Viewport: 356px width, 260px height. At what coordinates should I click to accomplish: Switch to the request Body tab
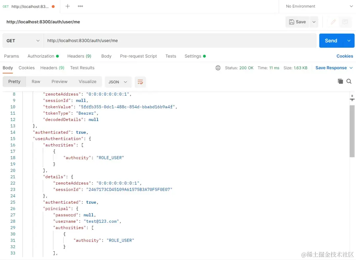(x=106, y=56)
